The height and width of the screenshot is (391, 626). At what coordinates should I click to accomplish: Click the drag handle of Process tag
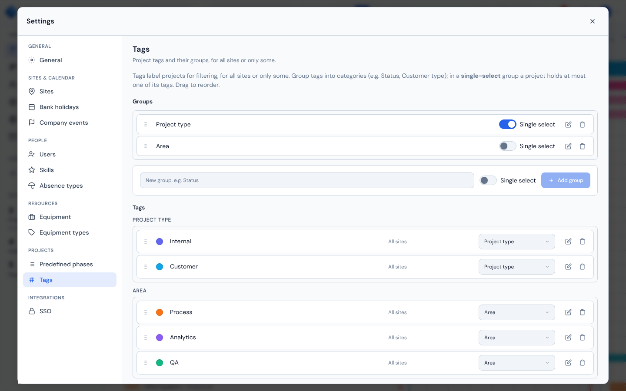146,312
